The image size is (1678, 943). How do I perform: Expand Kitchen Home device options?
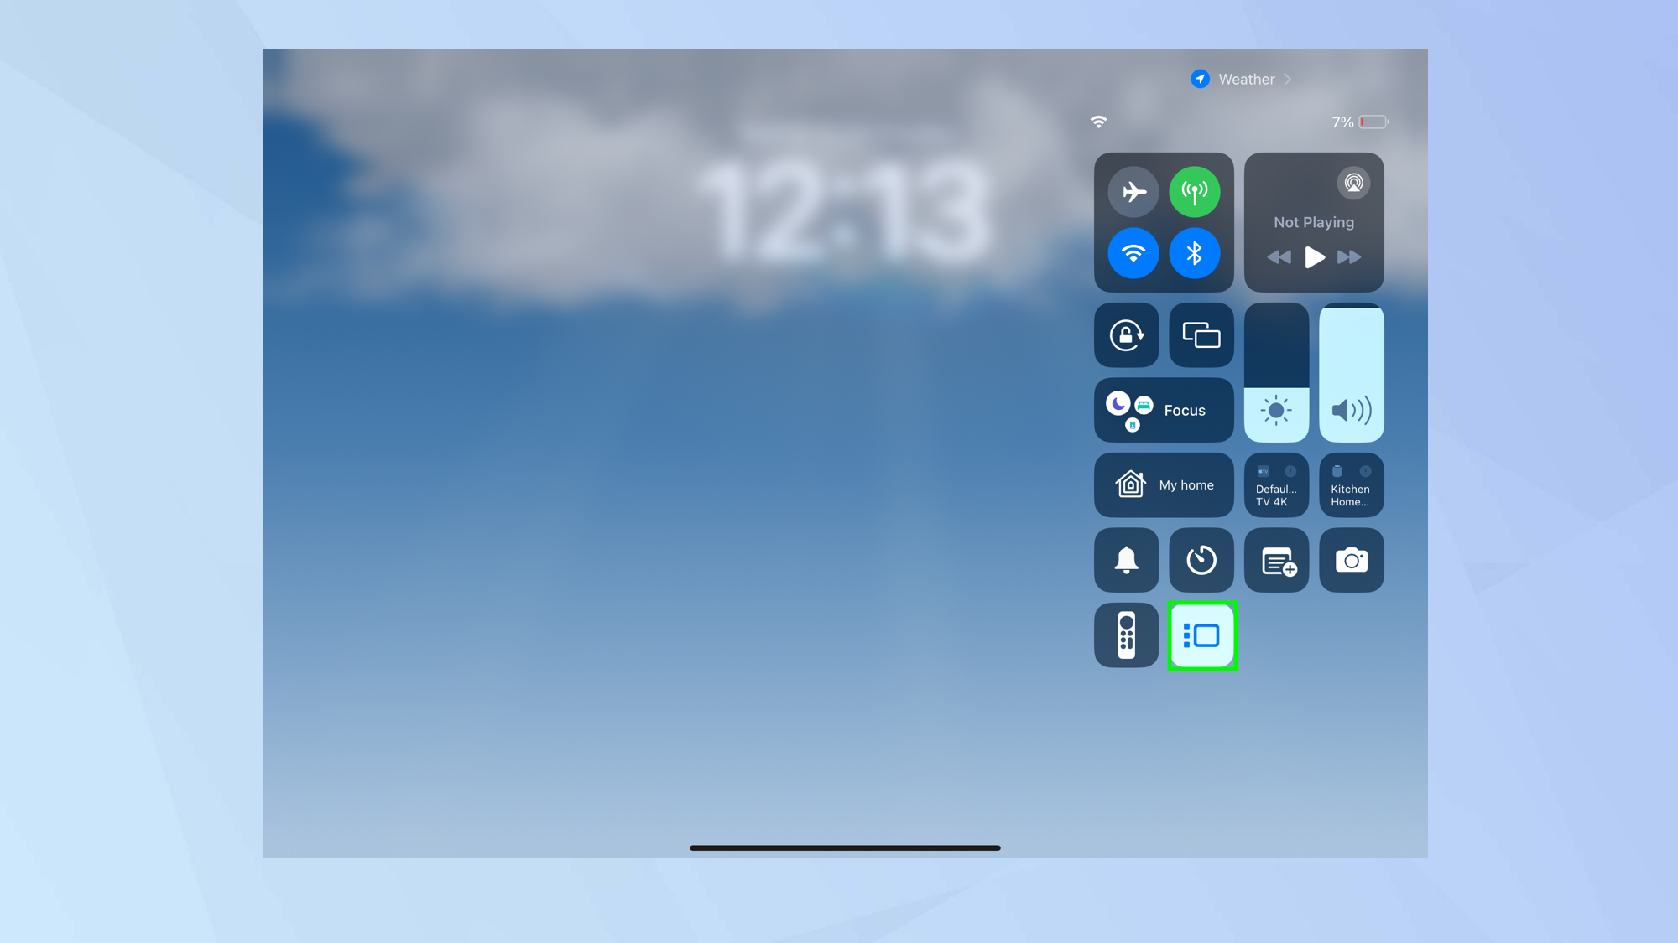point(1350,484)
